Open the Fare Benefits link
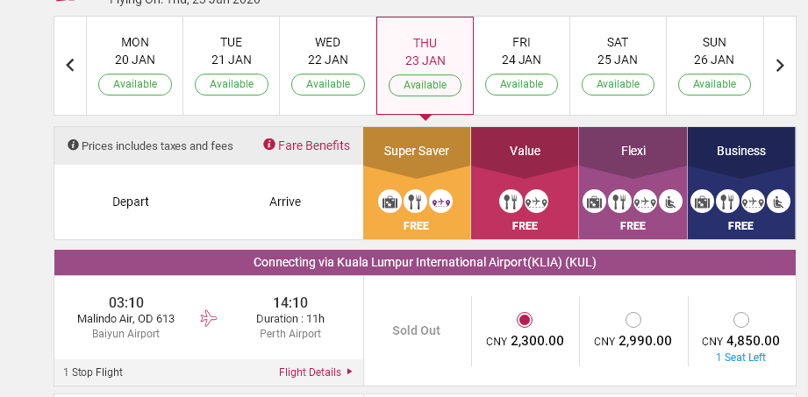This screenshot has width=808, height=397. click(313, 145)
